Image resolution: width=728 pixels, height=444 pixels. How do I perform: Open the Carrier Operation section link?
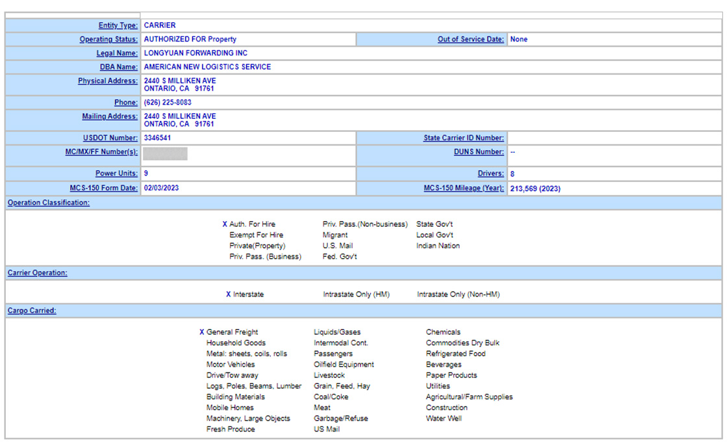tap(37, 273)
